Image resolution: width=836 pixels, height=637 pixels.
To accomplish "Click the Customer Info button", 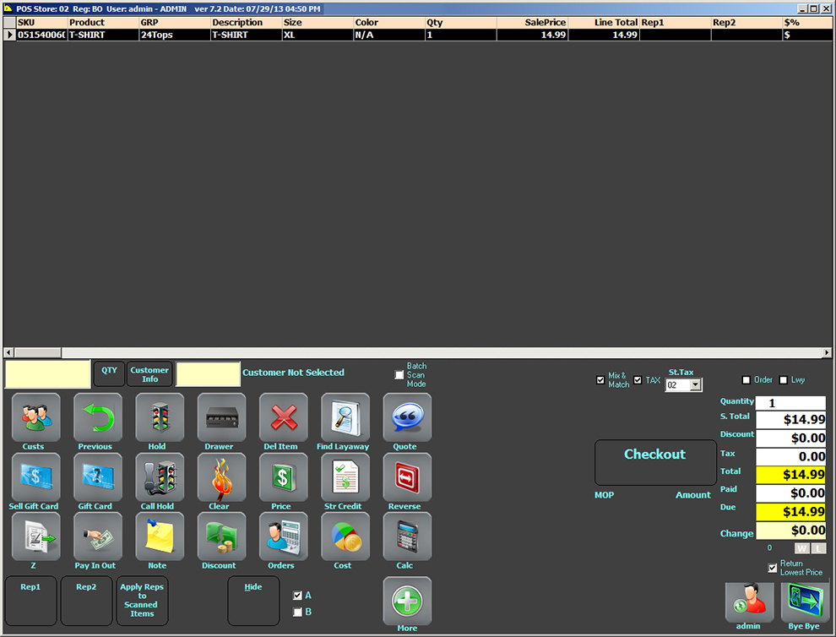I will point(149,374).
